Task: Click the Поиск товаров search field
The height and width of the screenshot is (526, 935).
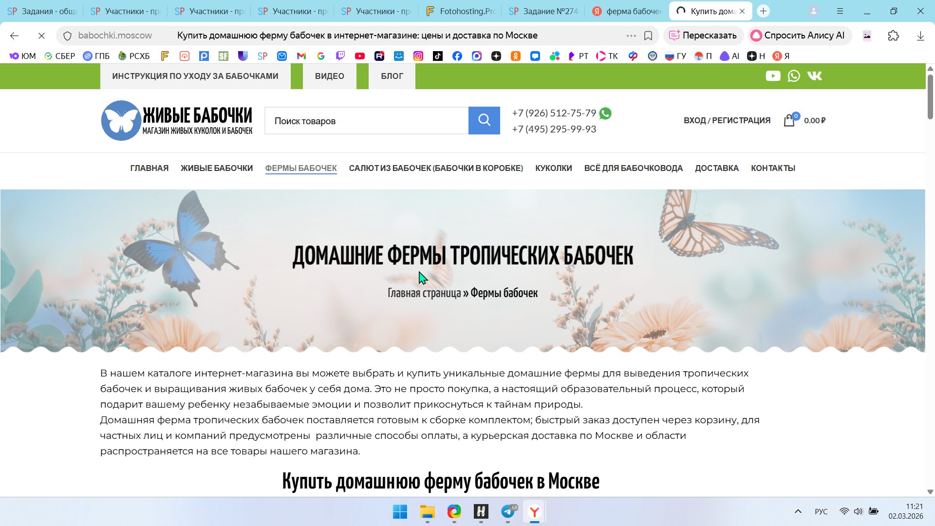Action: tap(366, 121)
